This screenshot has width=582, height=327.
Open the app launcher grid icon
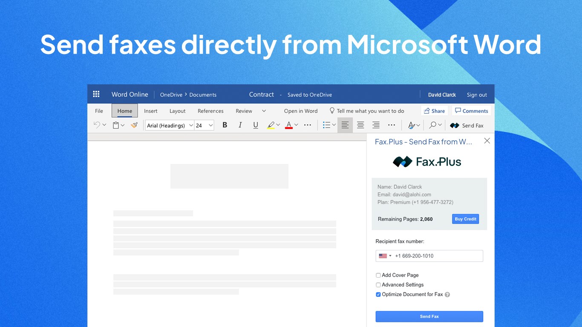pyautogui.click(x=96, y=94)
